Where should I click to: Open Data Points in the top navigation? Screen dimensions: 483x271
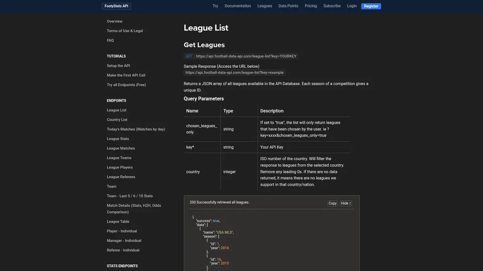[288, 6]
